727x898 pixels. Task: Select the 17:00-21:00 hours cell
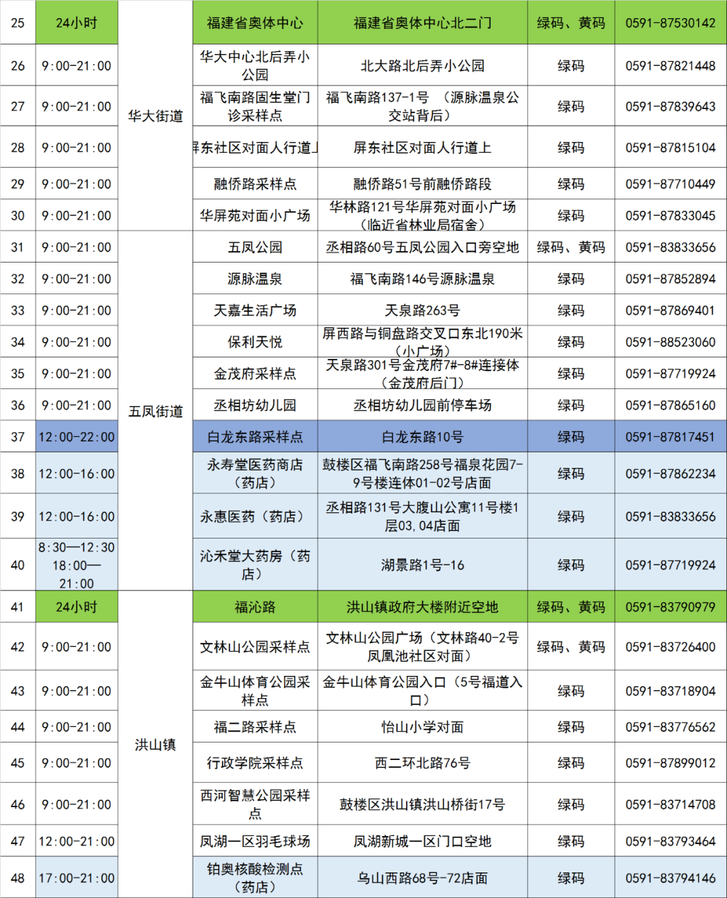pos(76,876)
